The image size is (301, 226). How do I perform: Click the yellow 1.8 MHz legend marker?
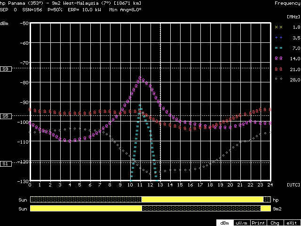point(278,27)
